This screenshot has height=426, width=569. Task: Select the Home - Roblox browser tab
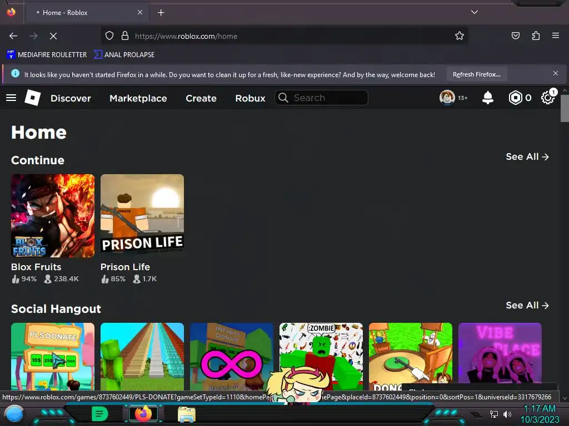87,13
